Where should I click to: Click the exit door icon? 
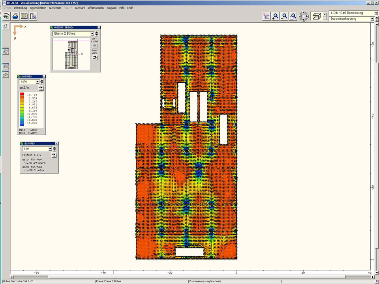point(33,16)
